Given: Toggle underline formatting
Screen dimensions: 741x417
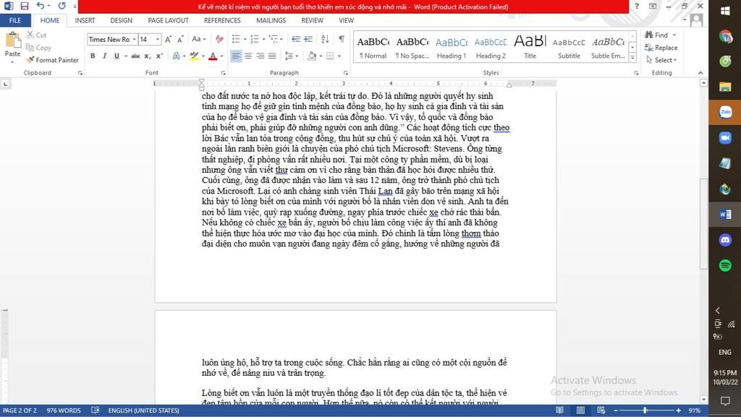Looking at the screenshot, I should [x=117, y=56].
